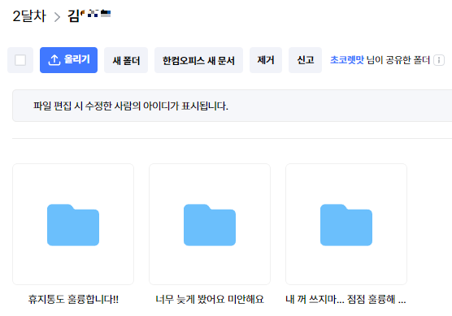
Task: Go to the 2달차 breadcrumb
Action: (29, 16)
